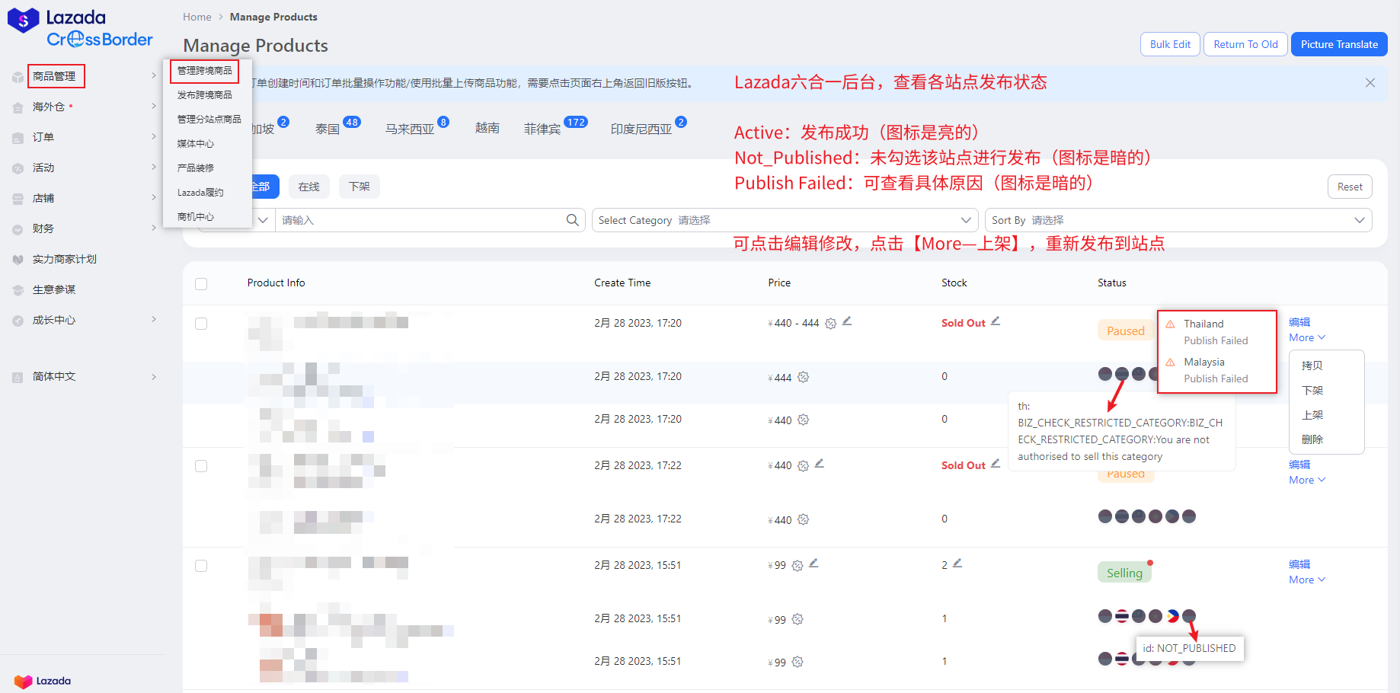Expand the 海外仓 sidebar chevron
The image size is (1400, 693).
pos(153,107)
